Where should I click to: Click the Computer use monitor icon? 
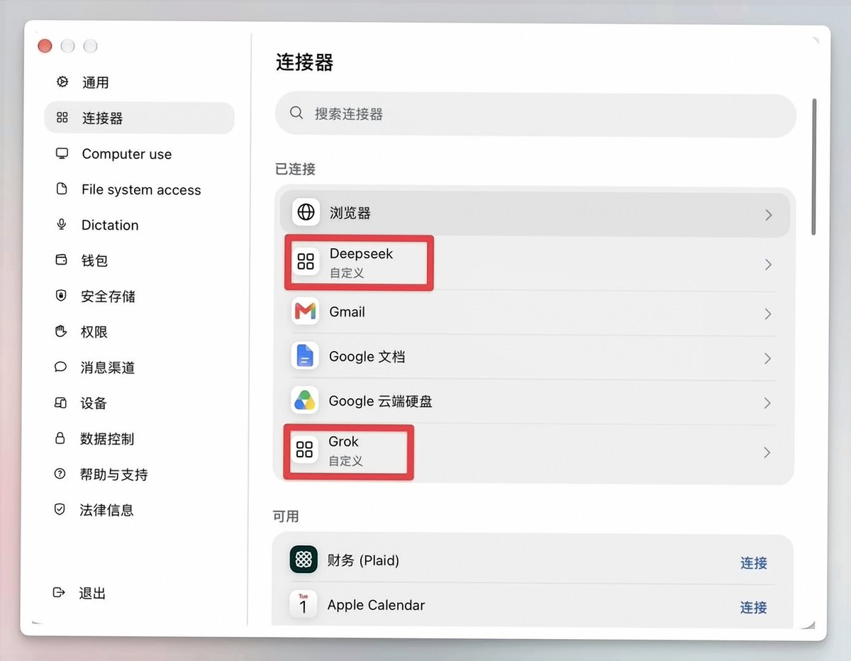coord(62,154)
